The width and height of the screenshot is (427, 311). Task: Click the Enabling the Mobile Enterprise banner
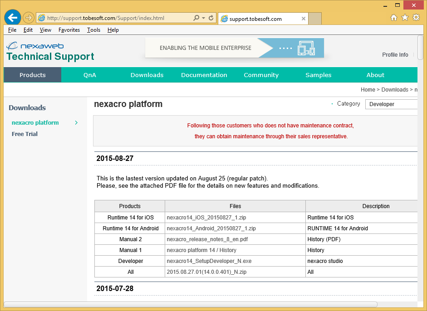pos(235,48)
